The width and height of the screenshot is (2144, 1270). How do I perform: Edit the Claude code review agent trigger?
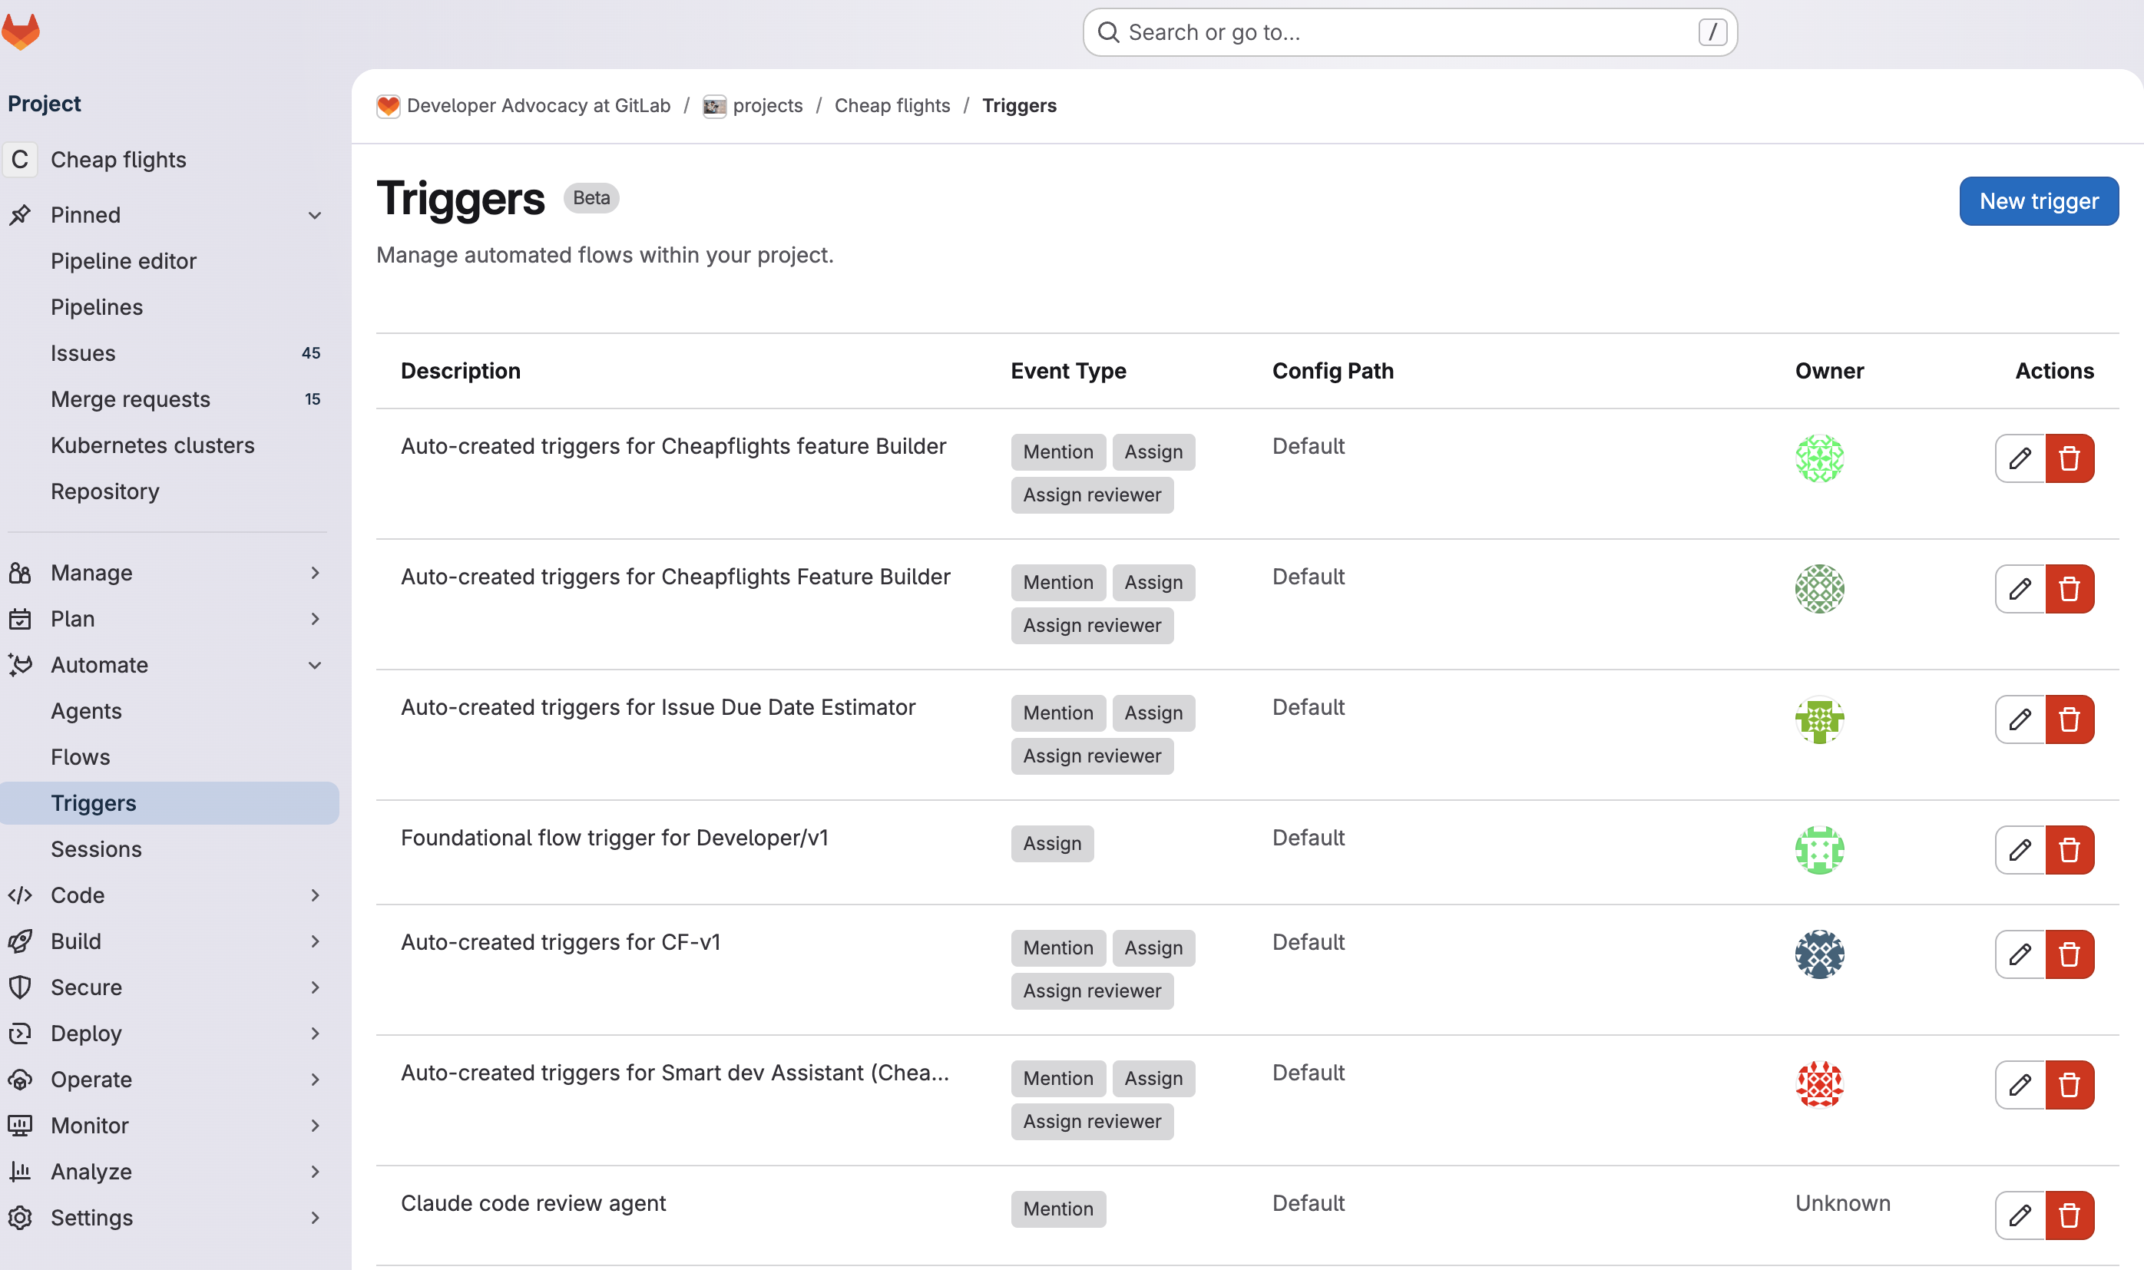click(2020, 1215)
